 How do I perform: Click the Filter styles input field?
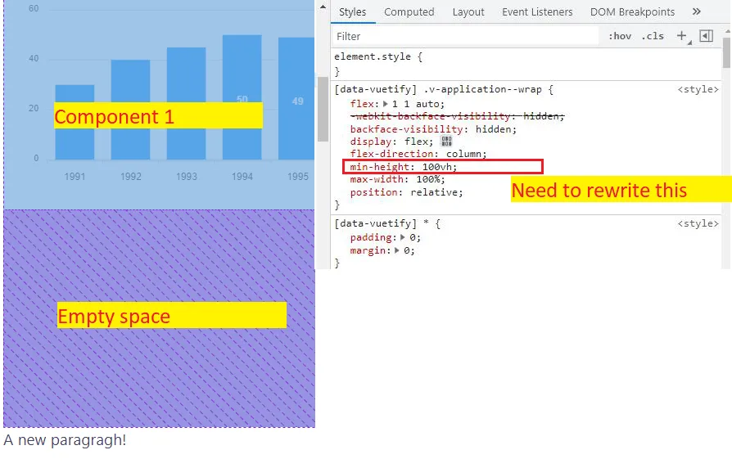pos(465,36)
